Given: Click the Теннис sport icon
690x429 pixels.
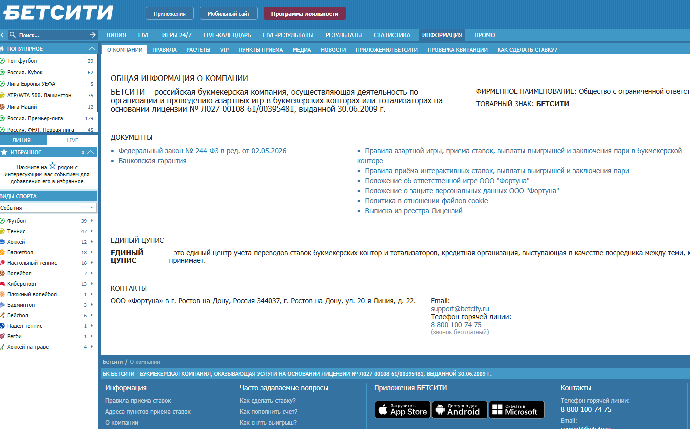Looking at the screenshot, I should (2, 231).
